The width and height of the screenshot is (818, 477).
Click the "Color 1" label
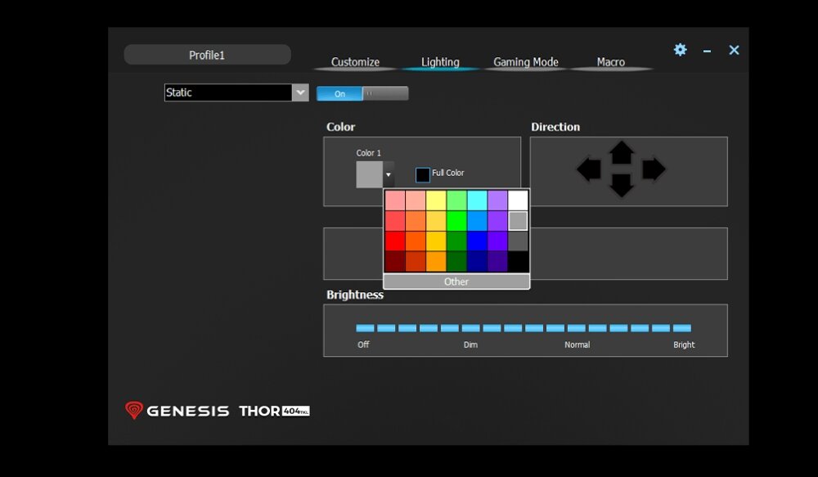(368, 153)
